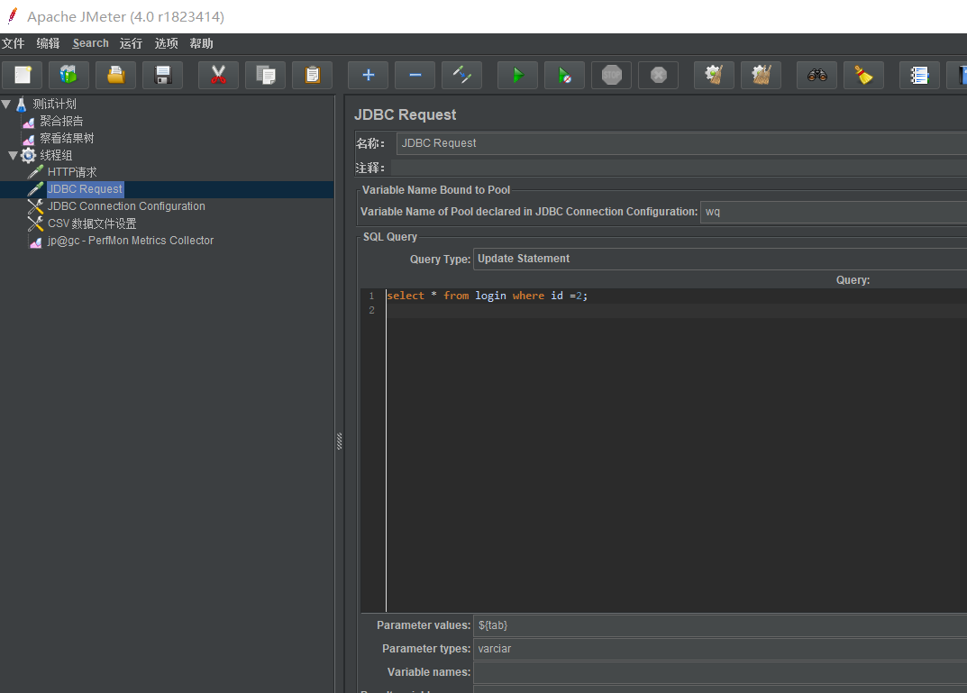Click the Stop test icon

pos(611,75)
